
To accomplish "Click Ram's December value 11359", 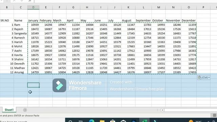I will pyautogui.click(x=189, y=25).
